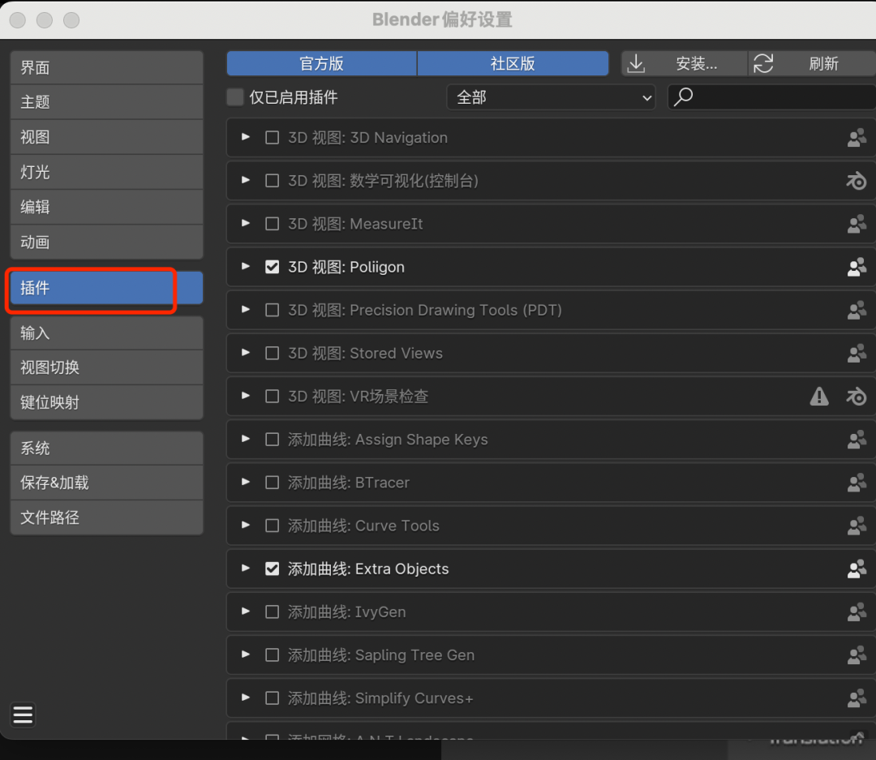Click the warning triangle on VR场景检查 row

(x=819, y=396)
